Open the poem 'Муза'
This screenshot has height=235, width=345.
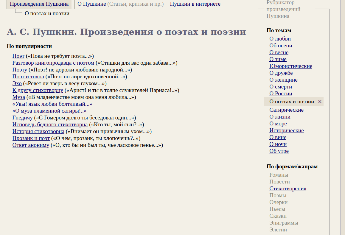click(19, 97)
